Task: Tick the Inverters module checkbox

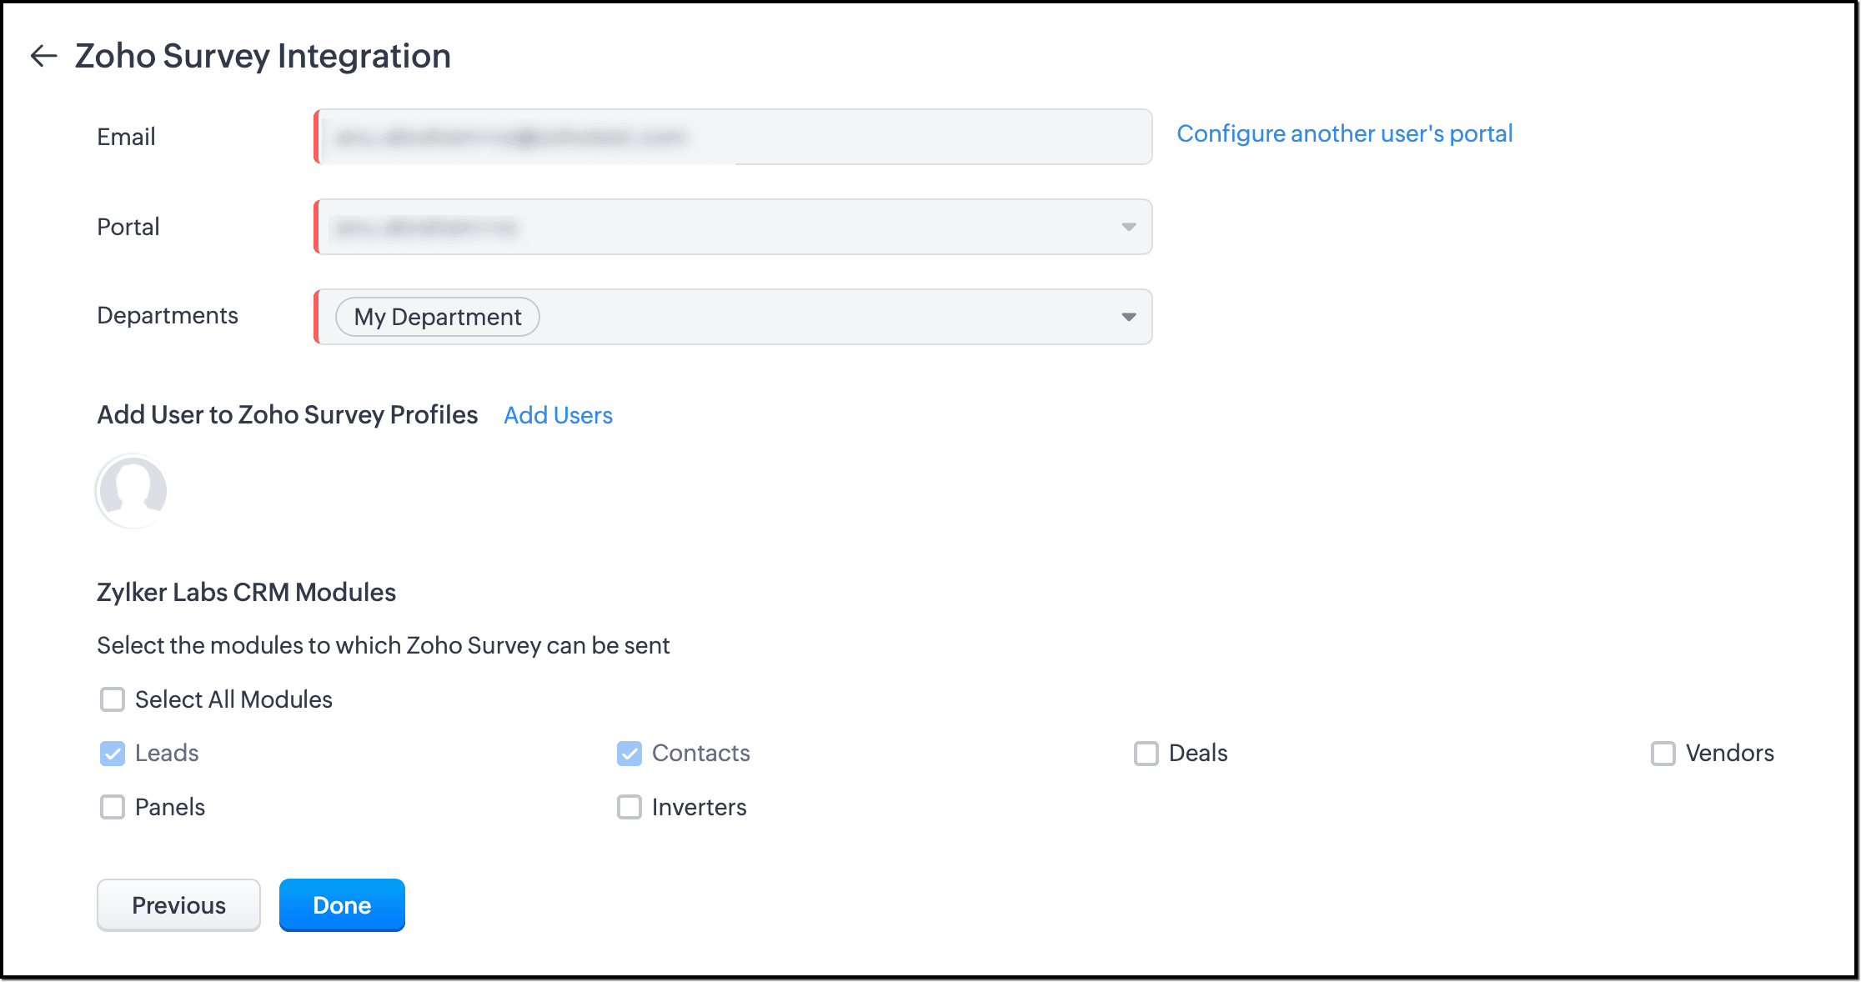Action: tap(630, 807)
